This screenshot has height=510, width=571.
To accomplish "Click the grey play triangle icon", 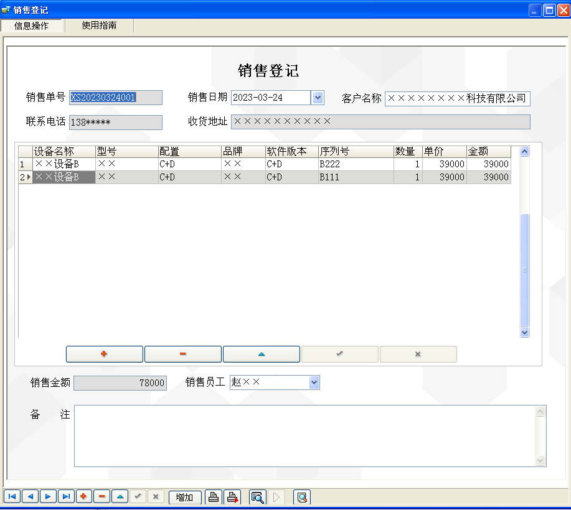I will coord(276,497).
